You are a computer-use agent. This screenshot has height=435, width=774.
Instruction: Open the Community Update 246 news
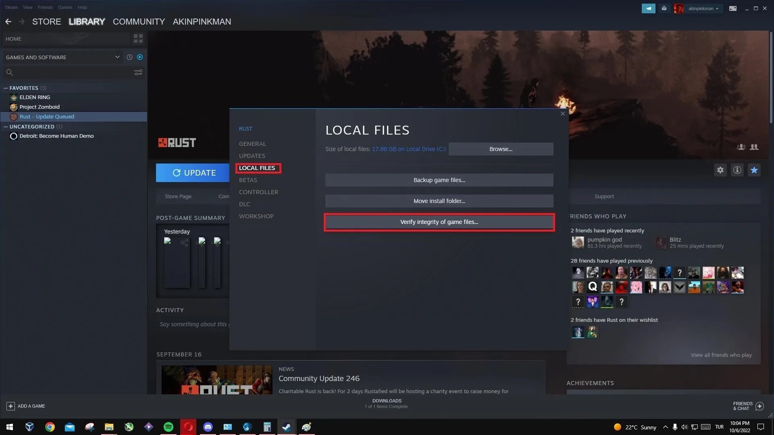click(x=319, y=379)
